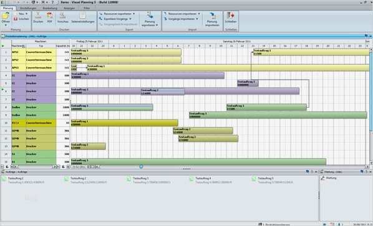Click the Planung importieren icon

[212, 16]
